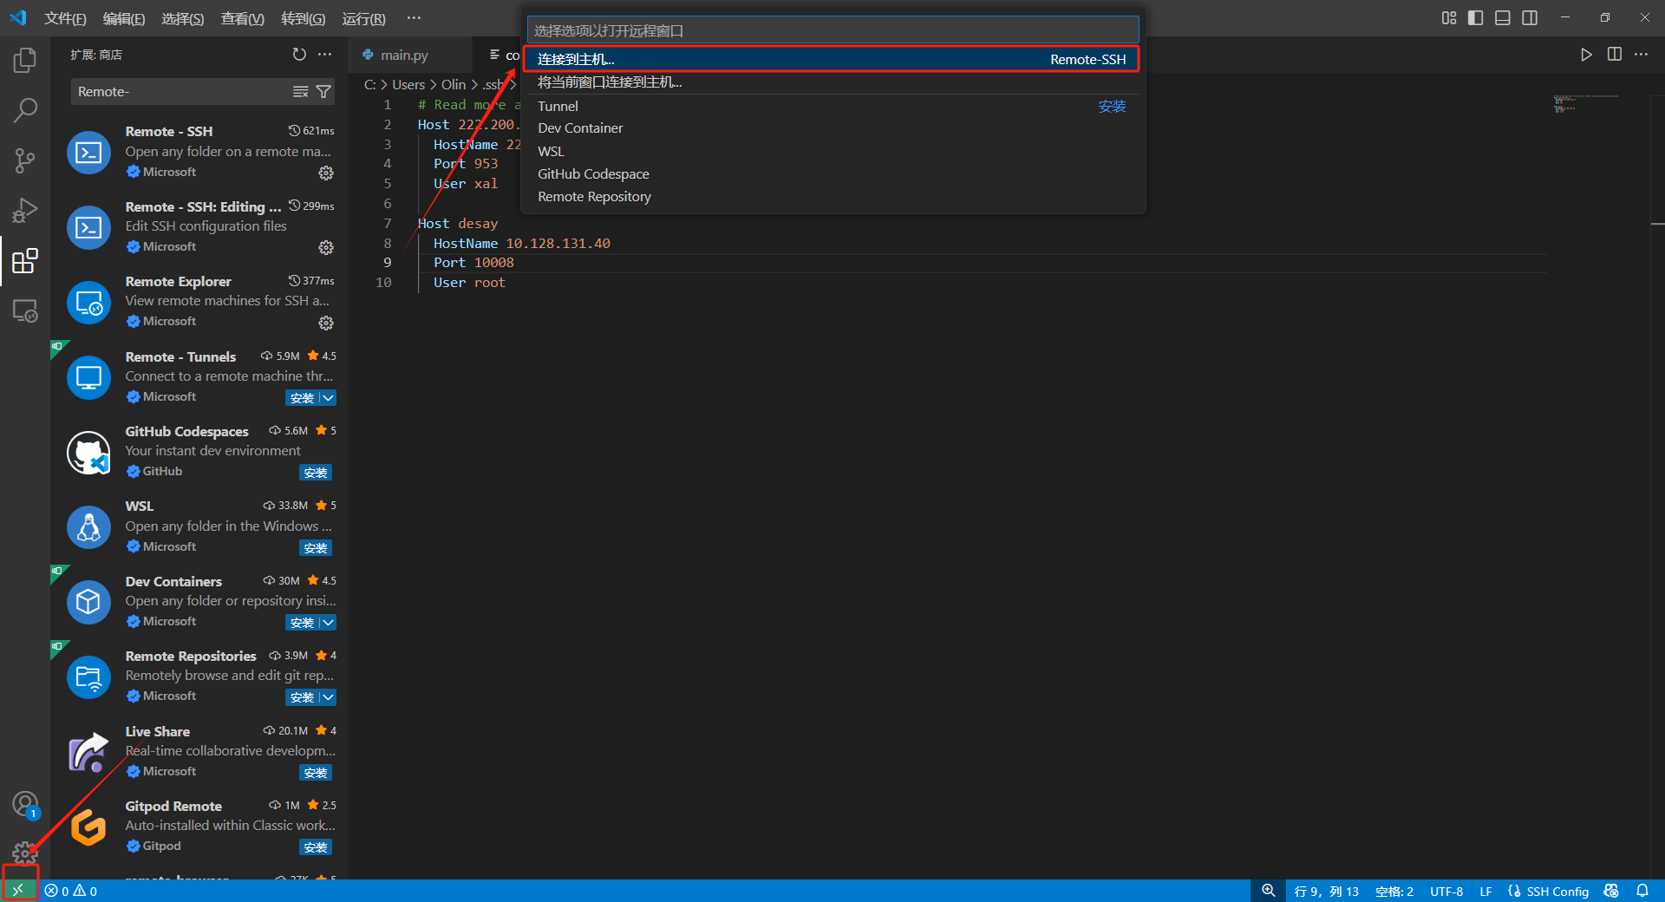1665x902 pixels.
Task: Open editor more actions ellipsis
Action: click(x=1641, y=54)
